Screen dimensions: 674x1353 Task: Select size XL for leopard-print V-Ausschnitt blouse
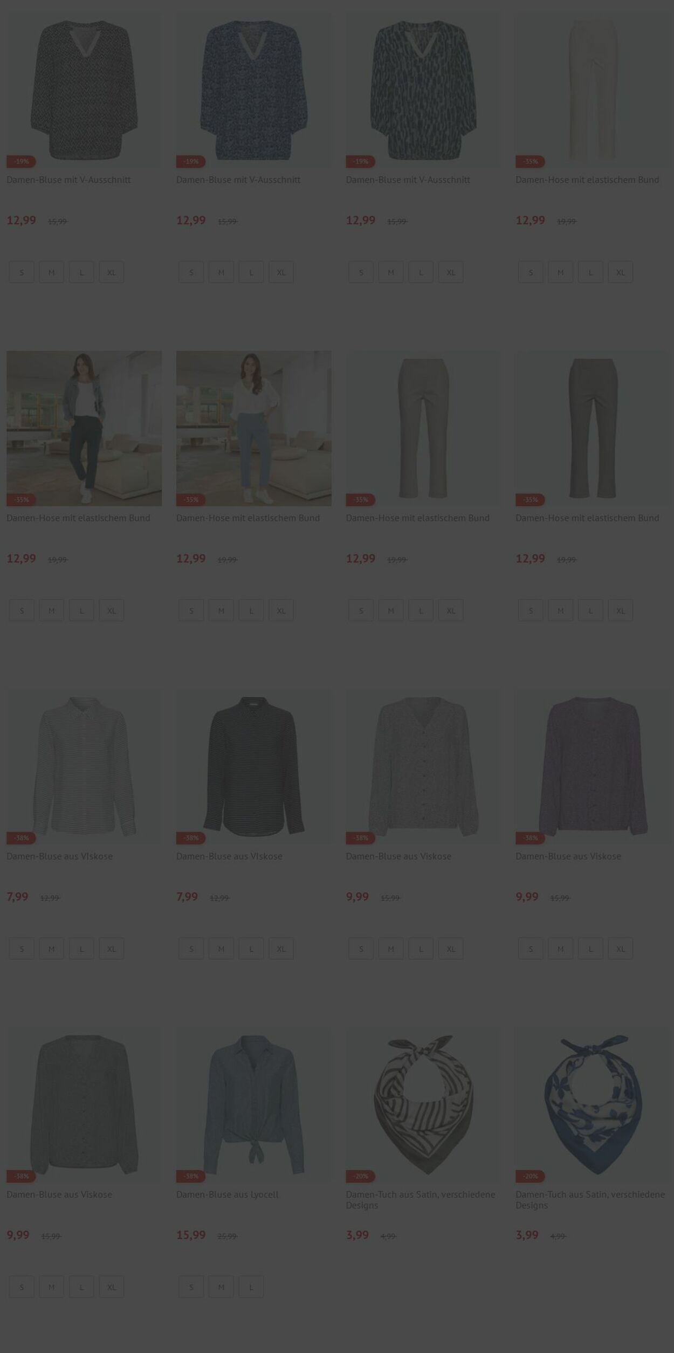[451, 272]
